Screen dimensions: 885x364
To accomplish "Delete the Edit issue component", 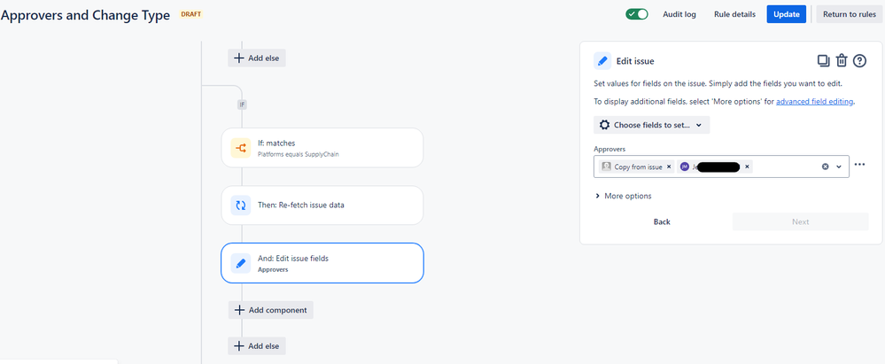I will click(x=842, y=60).
